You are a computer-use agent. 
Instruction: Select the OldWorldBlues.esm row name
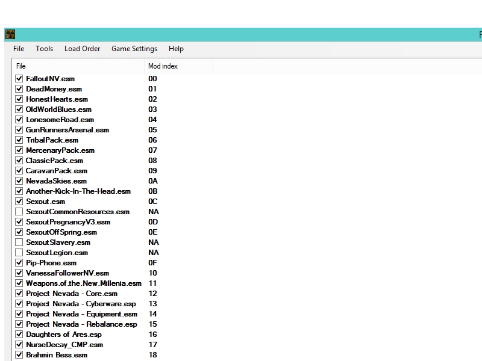58,110
